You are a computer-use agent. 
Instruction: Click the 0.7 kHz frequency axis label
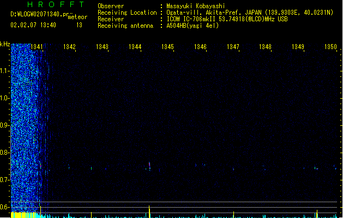point(4,180)
